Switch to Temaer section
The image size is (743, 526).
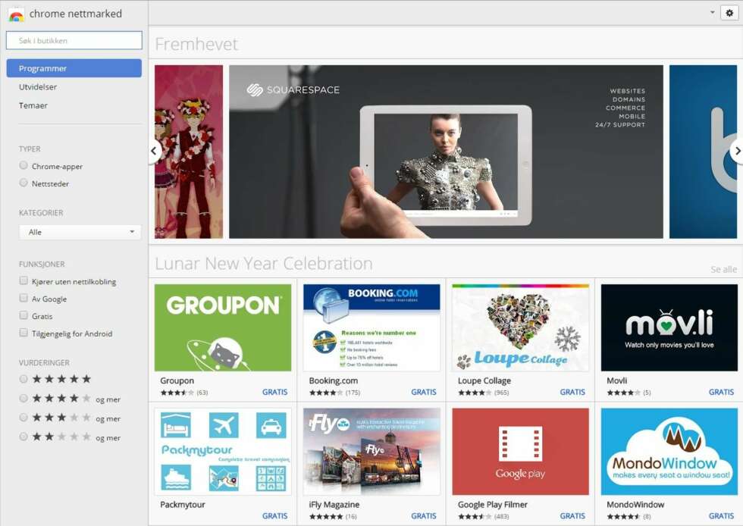(33, 105)
